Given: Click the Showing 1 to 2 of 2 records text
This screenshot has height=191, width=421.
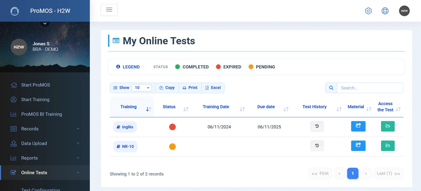Looking at the screenshot, I should coord(137,174).
